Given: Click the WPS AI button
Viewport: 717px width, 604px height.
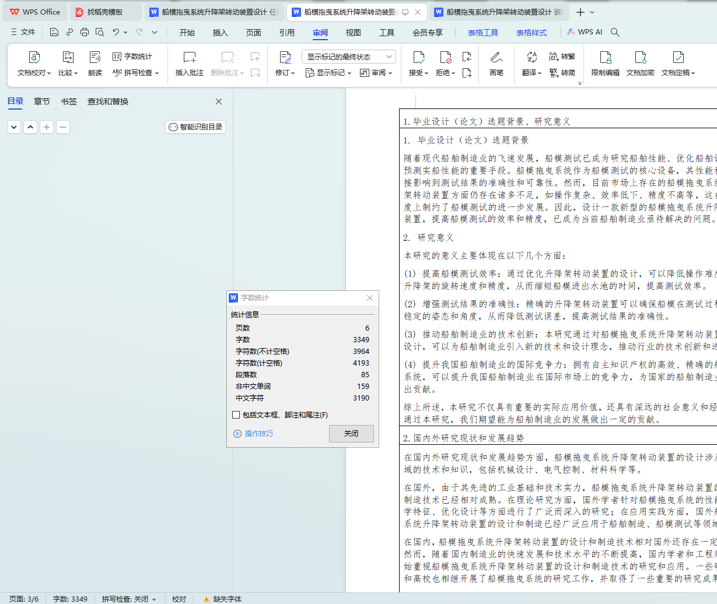Looking at the screenshot, I should coord(585,32).
